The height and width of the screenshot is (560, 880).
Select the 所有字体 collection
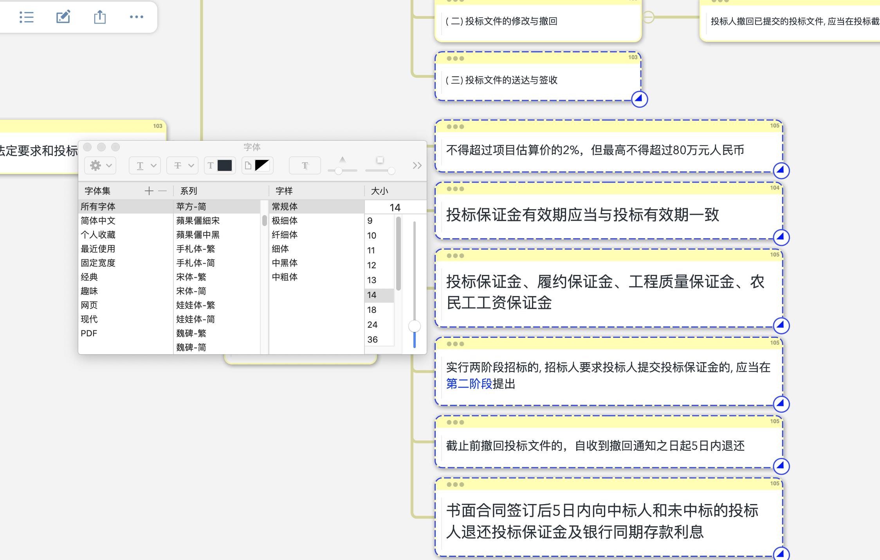[126, 206]
